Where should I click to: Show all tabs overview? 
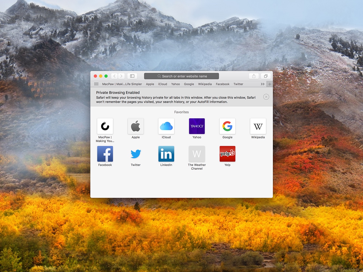point(266,76)
